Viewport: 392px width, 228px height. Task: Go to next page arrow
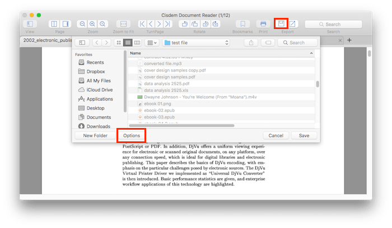[x=159, y=24]
